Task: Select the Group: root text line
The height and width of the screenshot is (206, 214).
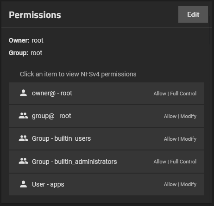Action: click(x=25, y=53)
